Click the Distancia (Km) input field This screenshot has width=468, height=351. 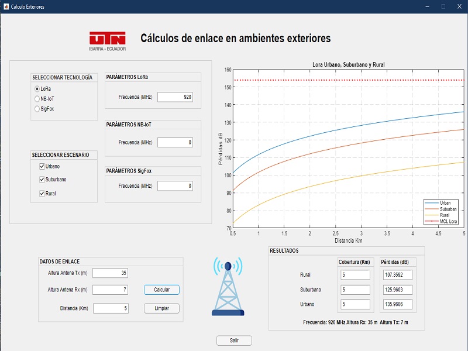coord(111,308)
